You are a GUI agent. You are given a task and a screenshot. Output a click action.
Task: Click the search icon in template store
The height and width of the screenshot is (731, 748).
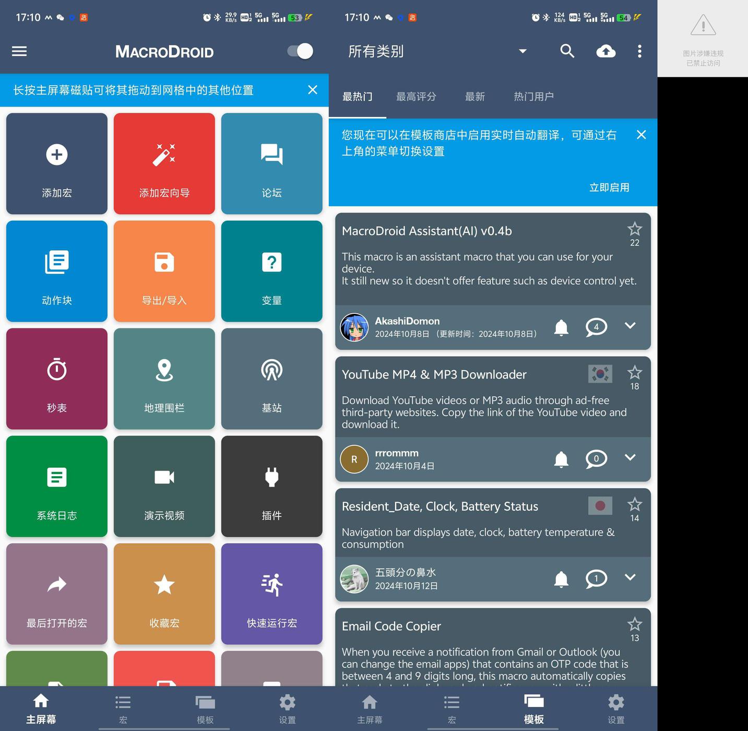click(x=567, y=51)
